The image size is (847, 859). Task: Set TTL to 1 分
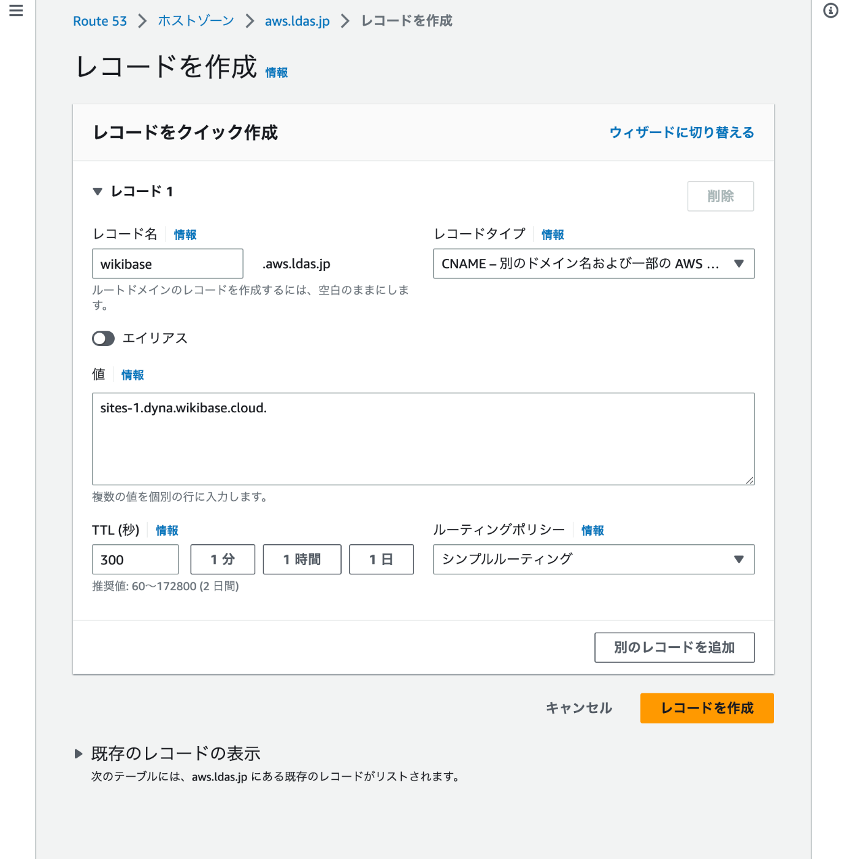(223, 560)
